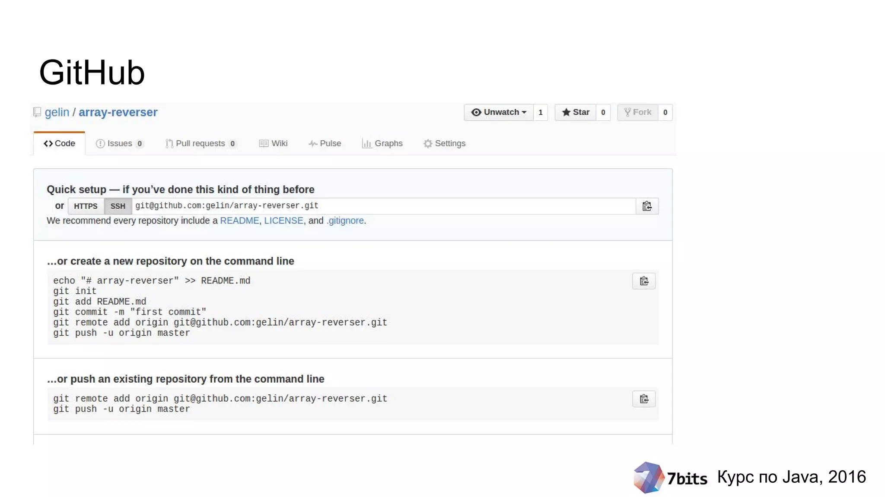Open the Pulse tab
The image size is (885, 497).
click(x=325, y=143)
